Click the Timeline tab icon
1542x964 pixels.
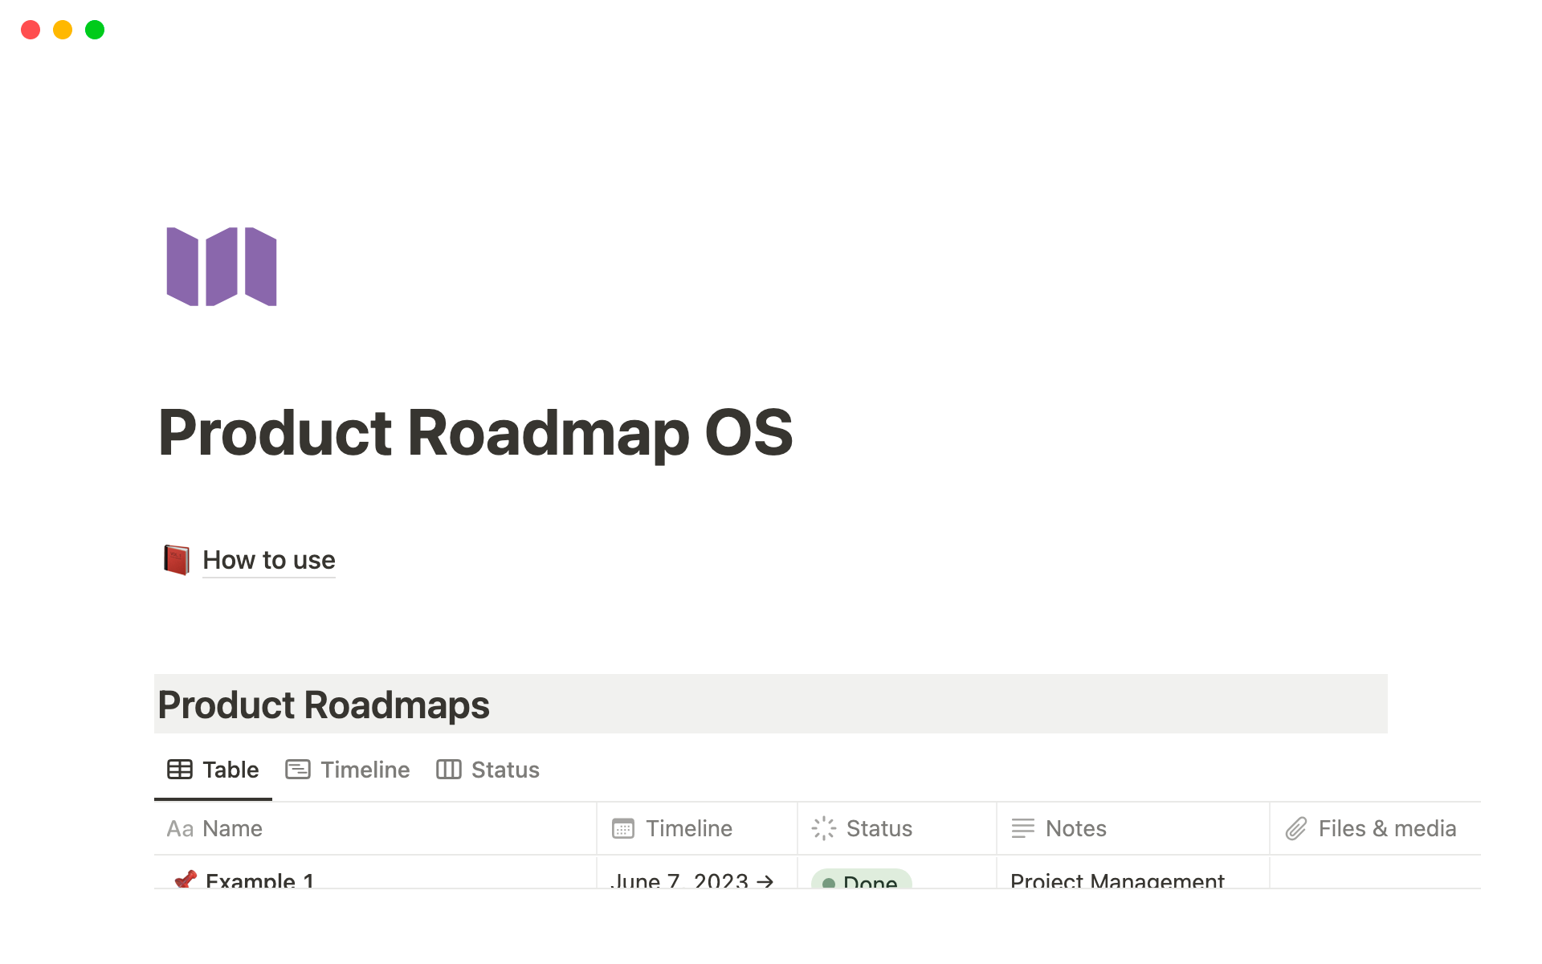(x=298, y=770)
